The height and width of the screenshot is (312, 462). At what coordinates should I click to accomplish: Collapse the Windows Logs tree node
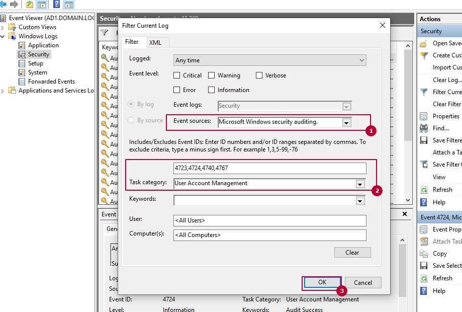(x=3, y=37)
